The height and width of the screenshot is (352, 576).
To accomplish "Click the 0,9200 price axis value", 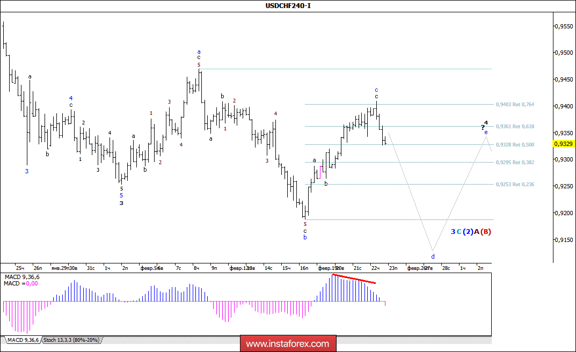I will tap(564, 213).
